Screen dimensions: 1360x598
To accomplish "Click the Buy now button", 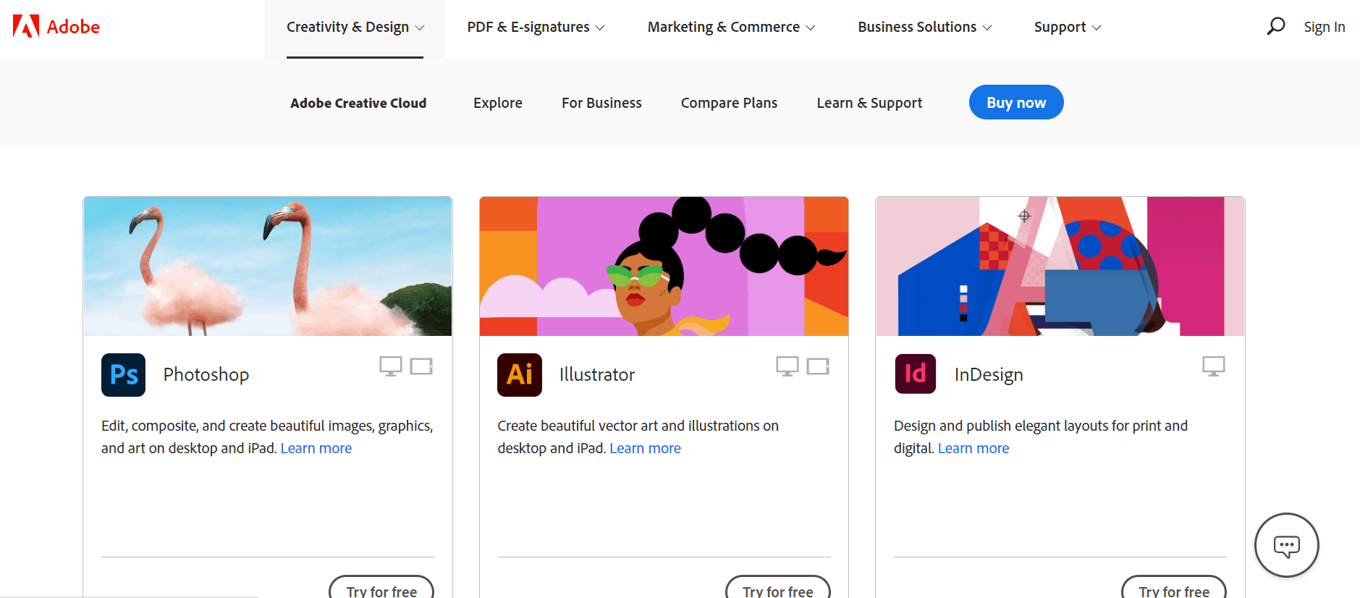I will pos(1016,102).
